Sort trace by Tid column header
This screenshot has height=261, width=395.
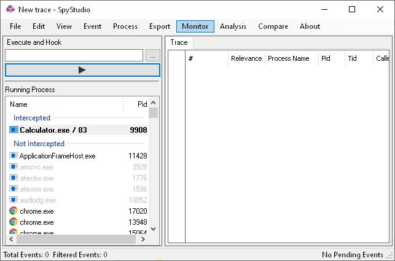pos(359,58)
